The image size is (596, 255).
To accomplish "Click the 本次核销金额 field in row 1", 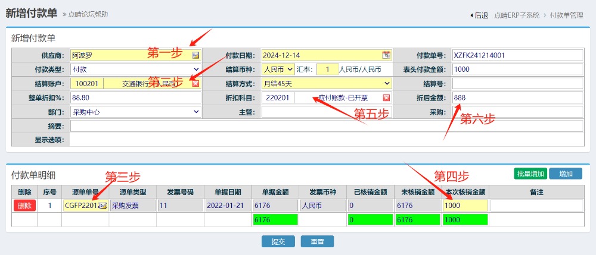I will [x=465, y=206].
